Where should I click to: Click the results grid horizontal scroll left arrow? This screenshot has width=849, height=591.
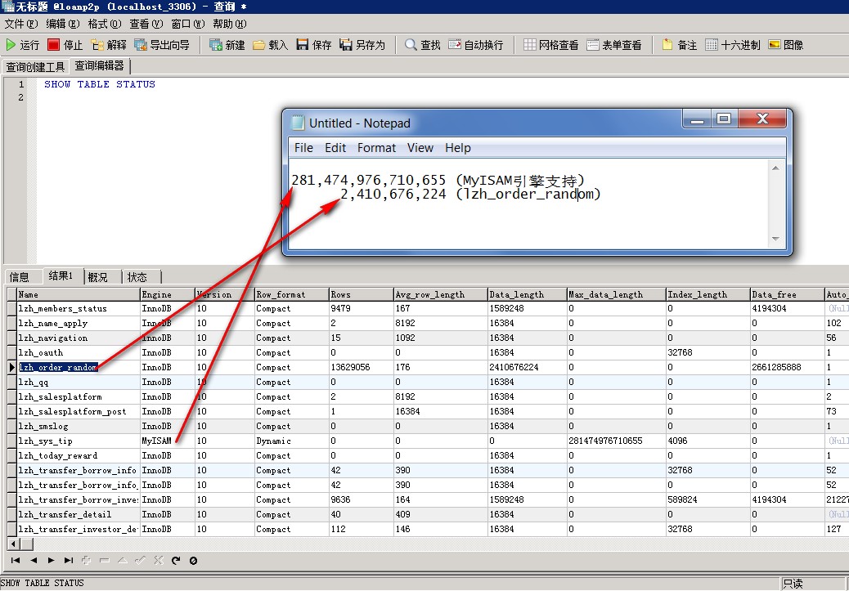(x=14, y=544)
